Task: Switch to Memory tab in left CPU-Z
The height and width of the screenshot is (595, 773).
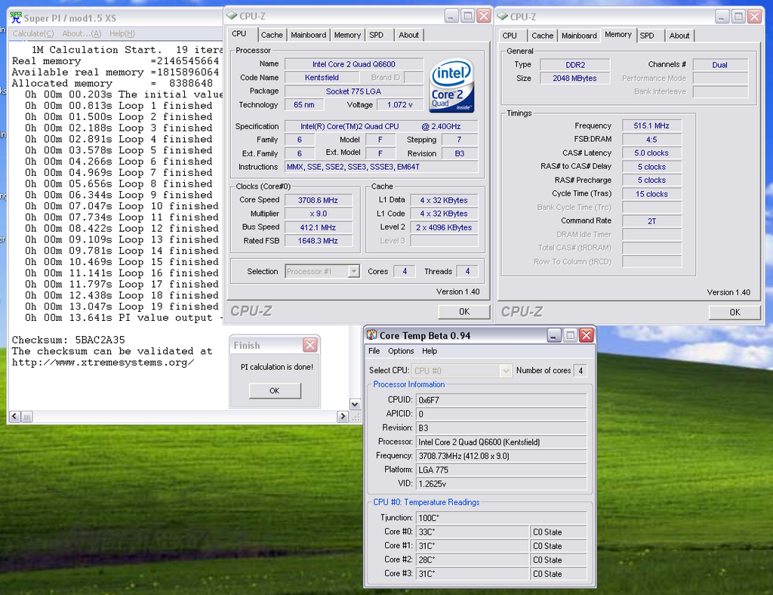Action: point(347,35)
